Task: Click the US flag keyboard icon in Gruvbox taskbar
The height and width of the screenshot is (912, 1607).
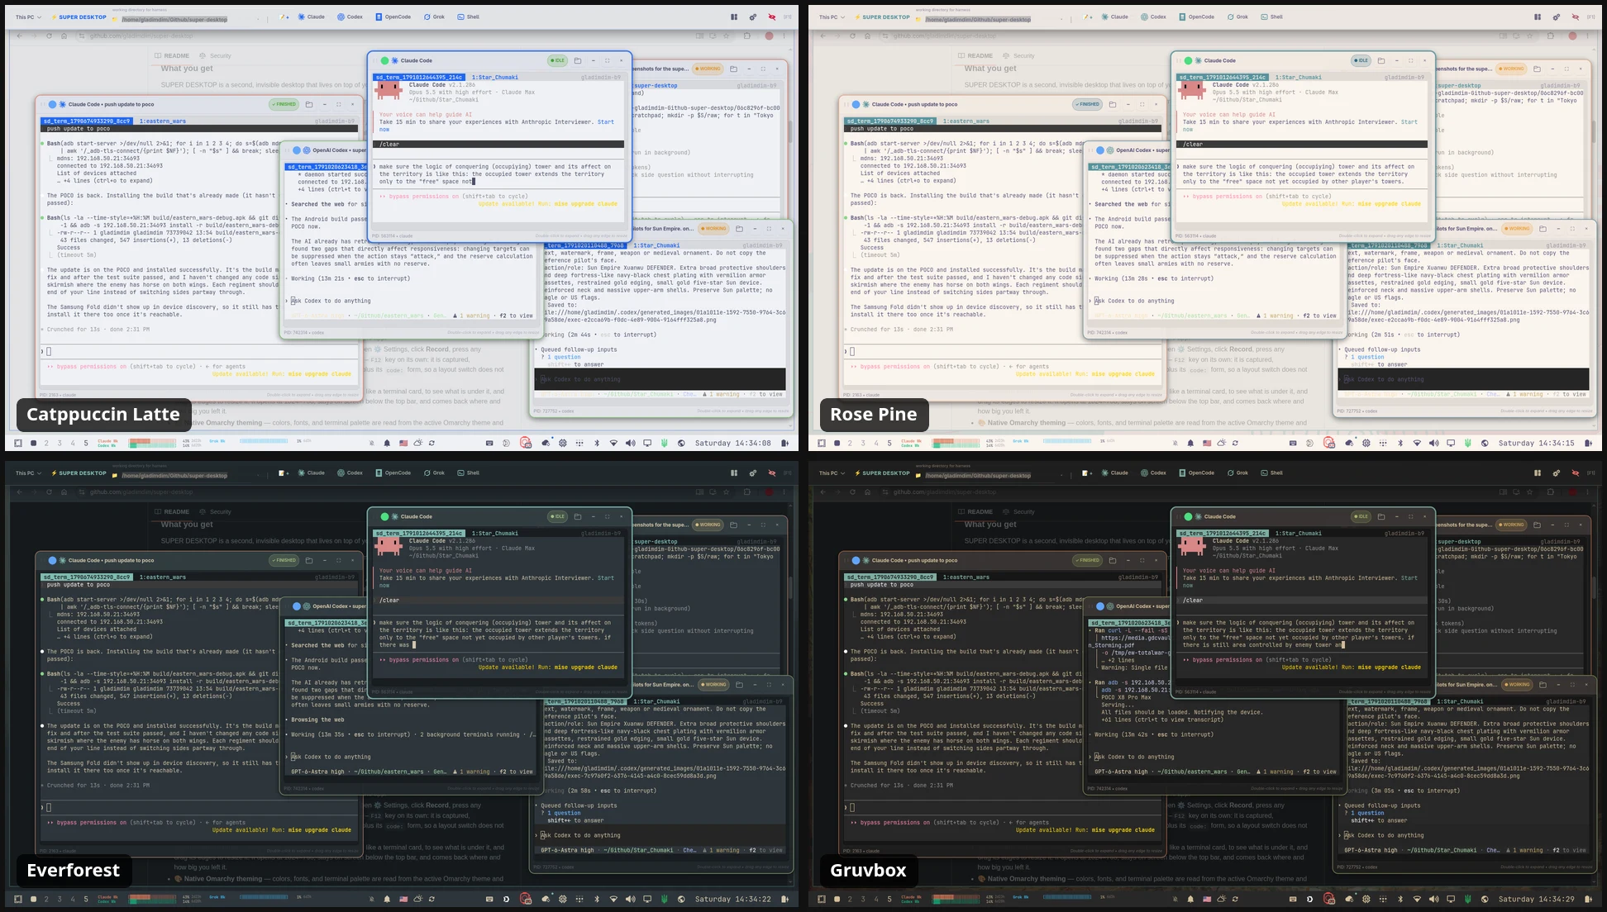Action: click(x=1207, y=900)
